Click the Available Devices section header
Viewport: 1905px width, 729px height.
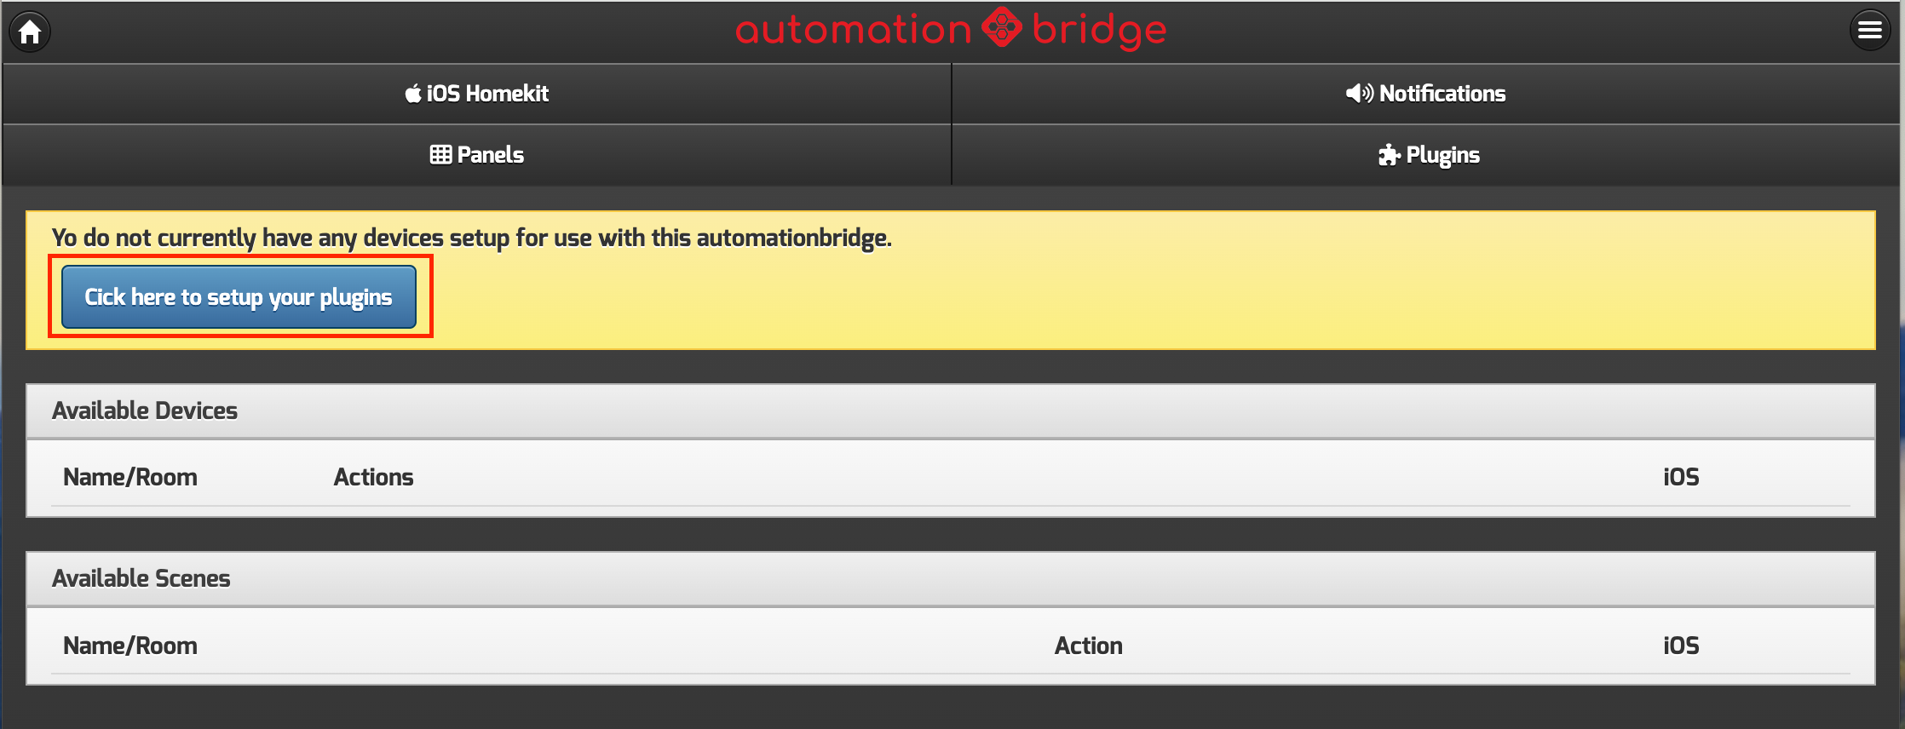click(x=145, y=410)
